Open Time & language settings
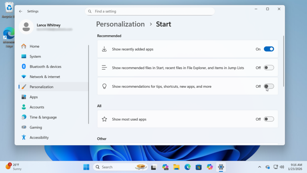Screen dimensions: 307x173 coord(43,117)
